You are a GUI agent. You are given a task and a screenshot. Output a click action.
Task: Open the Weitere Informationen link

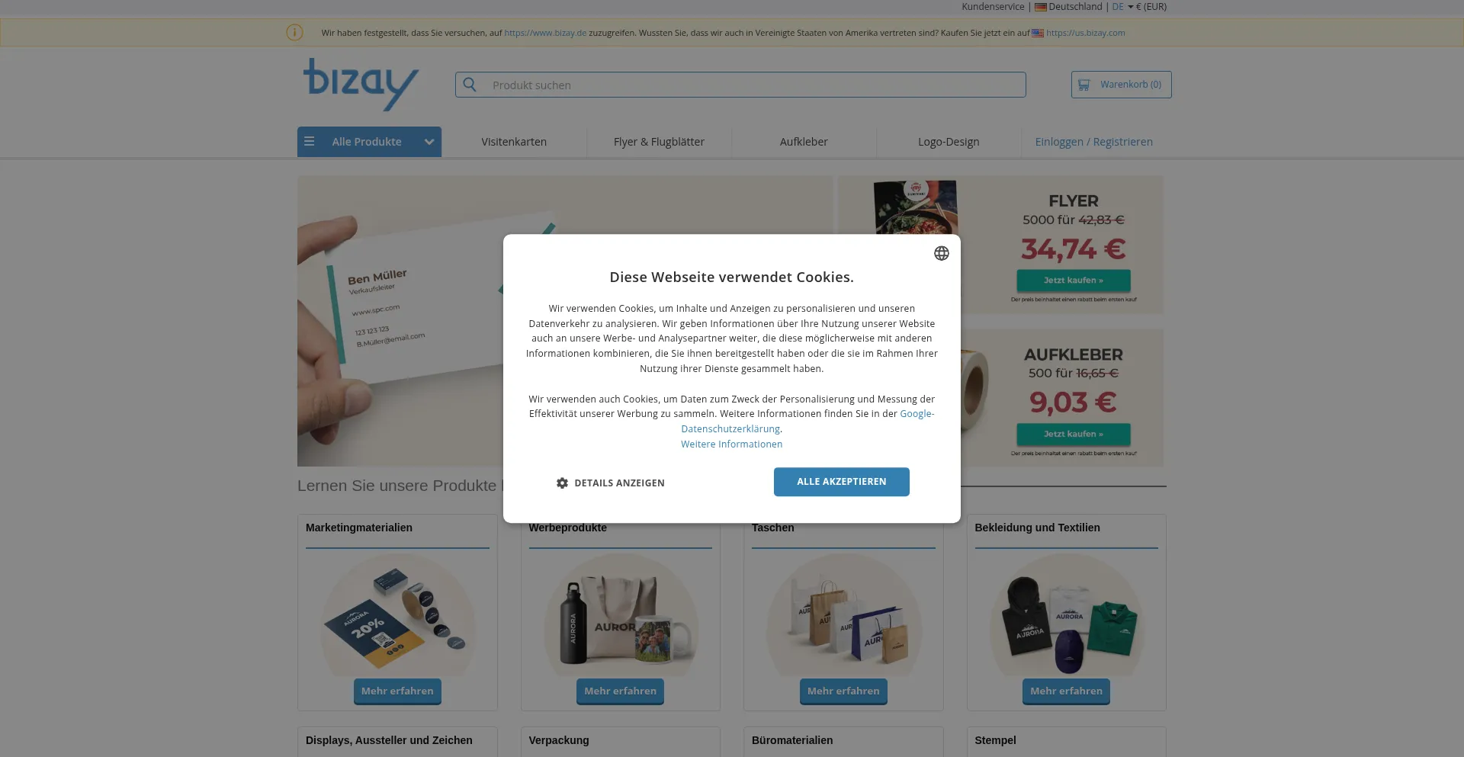click(731, 444)
